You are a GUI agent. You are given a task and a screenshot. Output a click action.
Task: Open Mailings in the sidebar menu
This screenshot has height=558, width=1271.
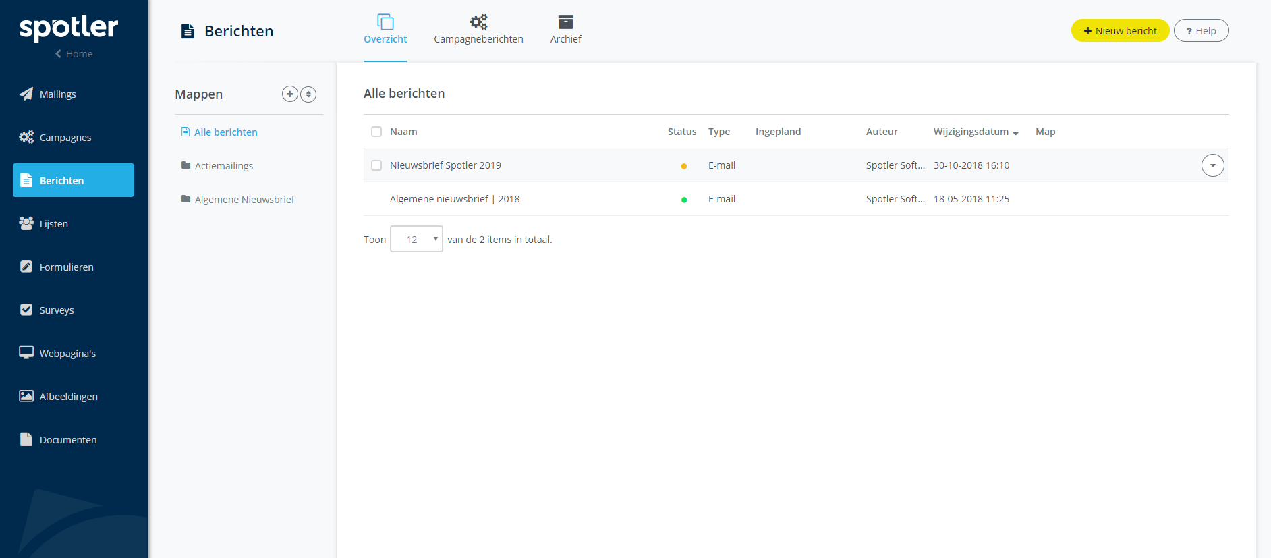pyautogui.click(x=74, y=94)
